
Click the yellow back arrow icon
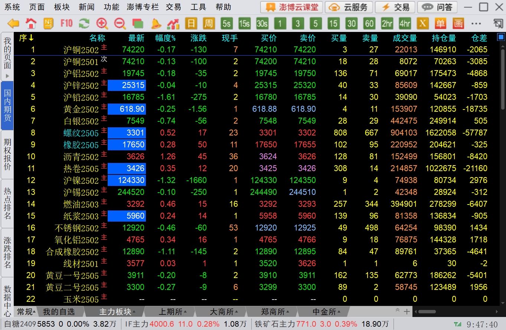(x=13, y=24)
